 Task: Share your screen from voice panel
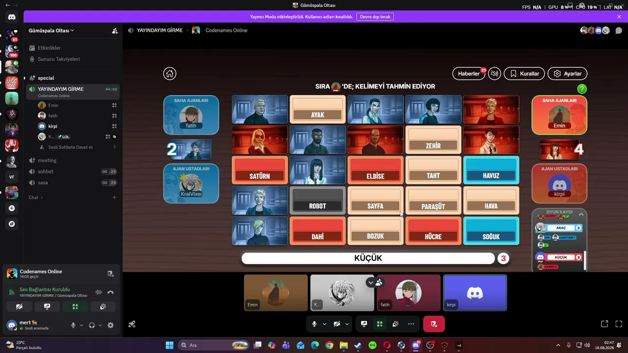pyautogui.click(x=47, y=306)
